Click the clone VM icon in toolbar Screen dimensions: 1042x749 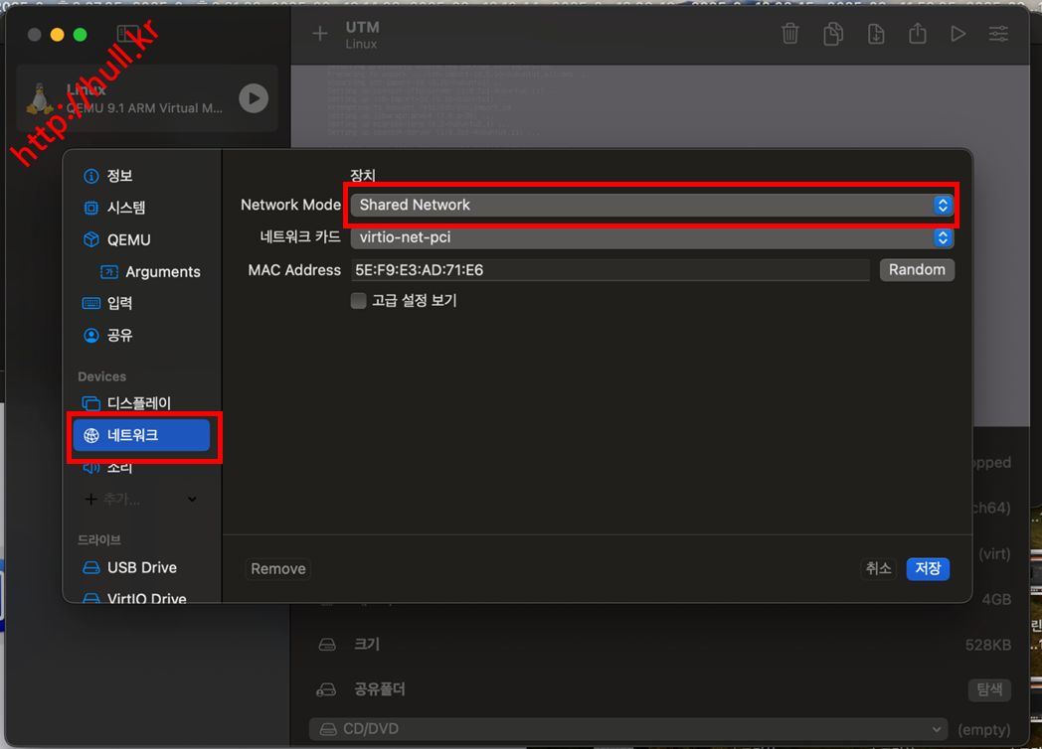point(832,33)
